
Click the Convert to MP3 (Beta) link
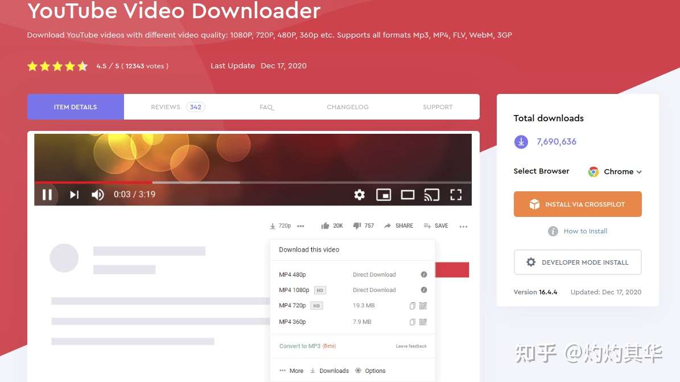click(307, 346)
